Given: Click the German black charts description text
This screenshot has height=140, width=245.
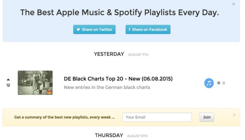Looking at the screenshot, I should (x=107, y=87).
